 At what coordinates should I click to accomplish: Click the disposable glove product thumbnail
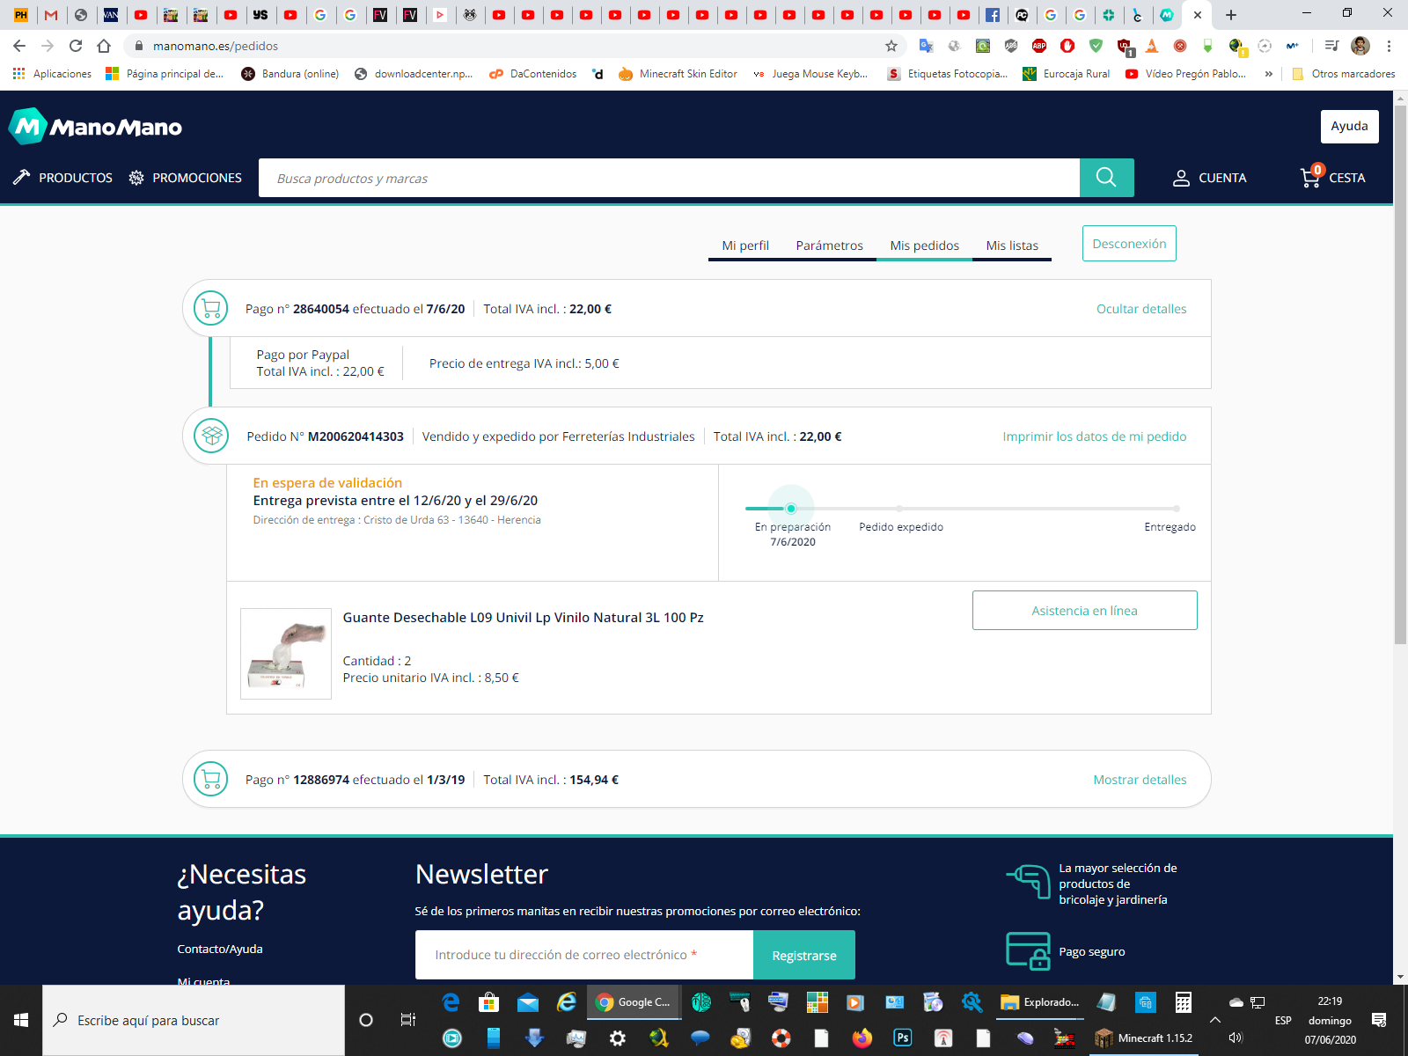pos(286,654)
